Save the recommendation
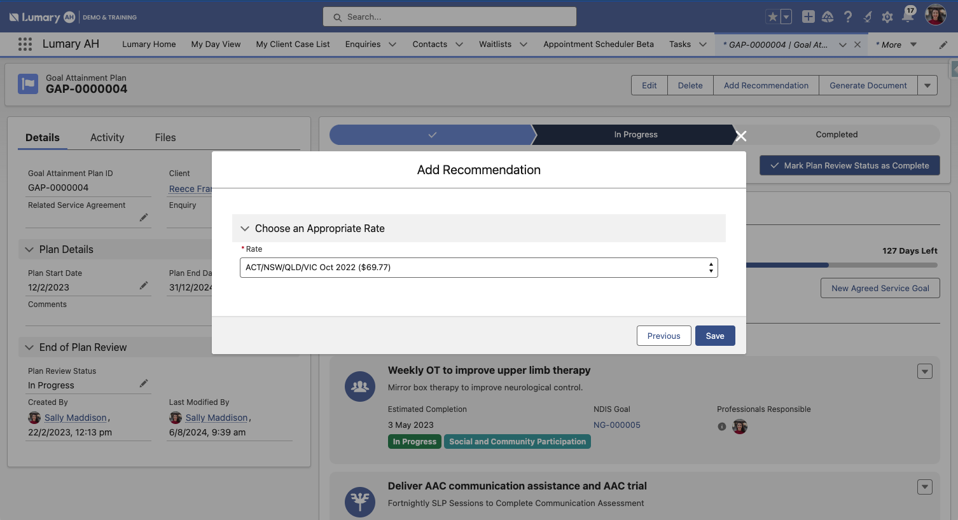The image size is (958, 520). pyautogui.click(x=715, y=335)
